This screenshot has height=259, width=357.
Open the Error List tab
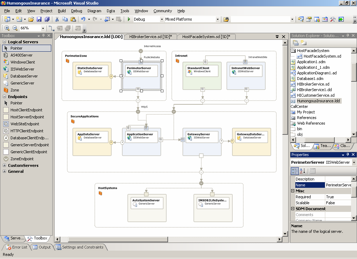17,247
